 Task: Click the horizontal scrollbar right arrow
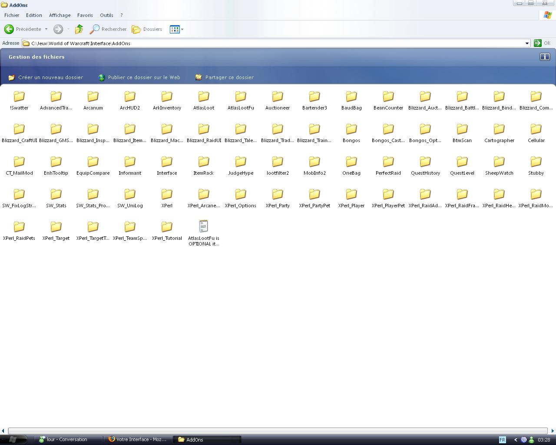point(553,431)
